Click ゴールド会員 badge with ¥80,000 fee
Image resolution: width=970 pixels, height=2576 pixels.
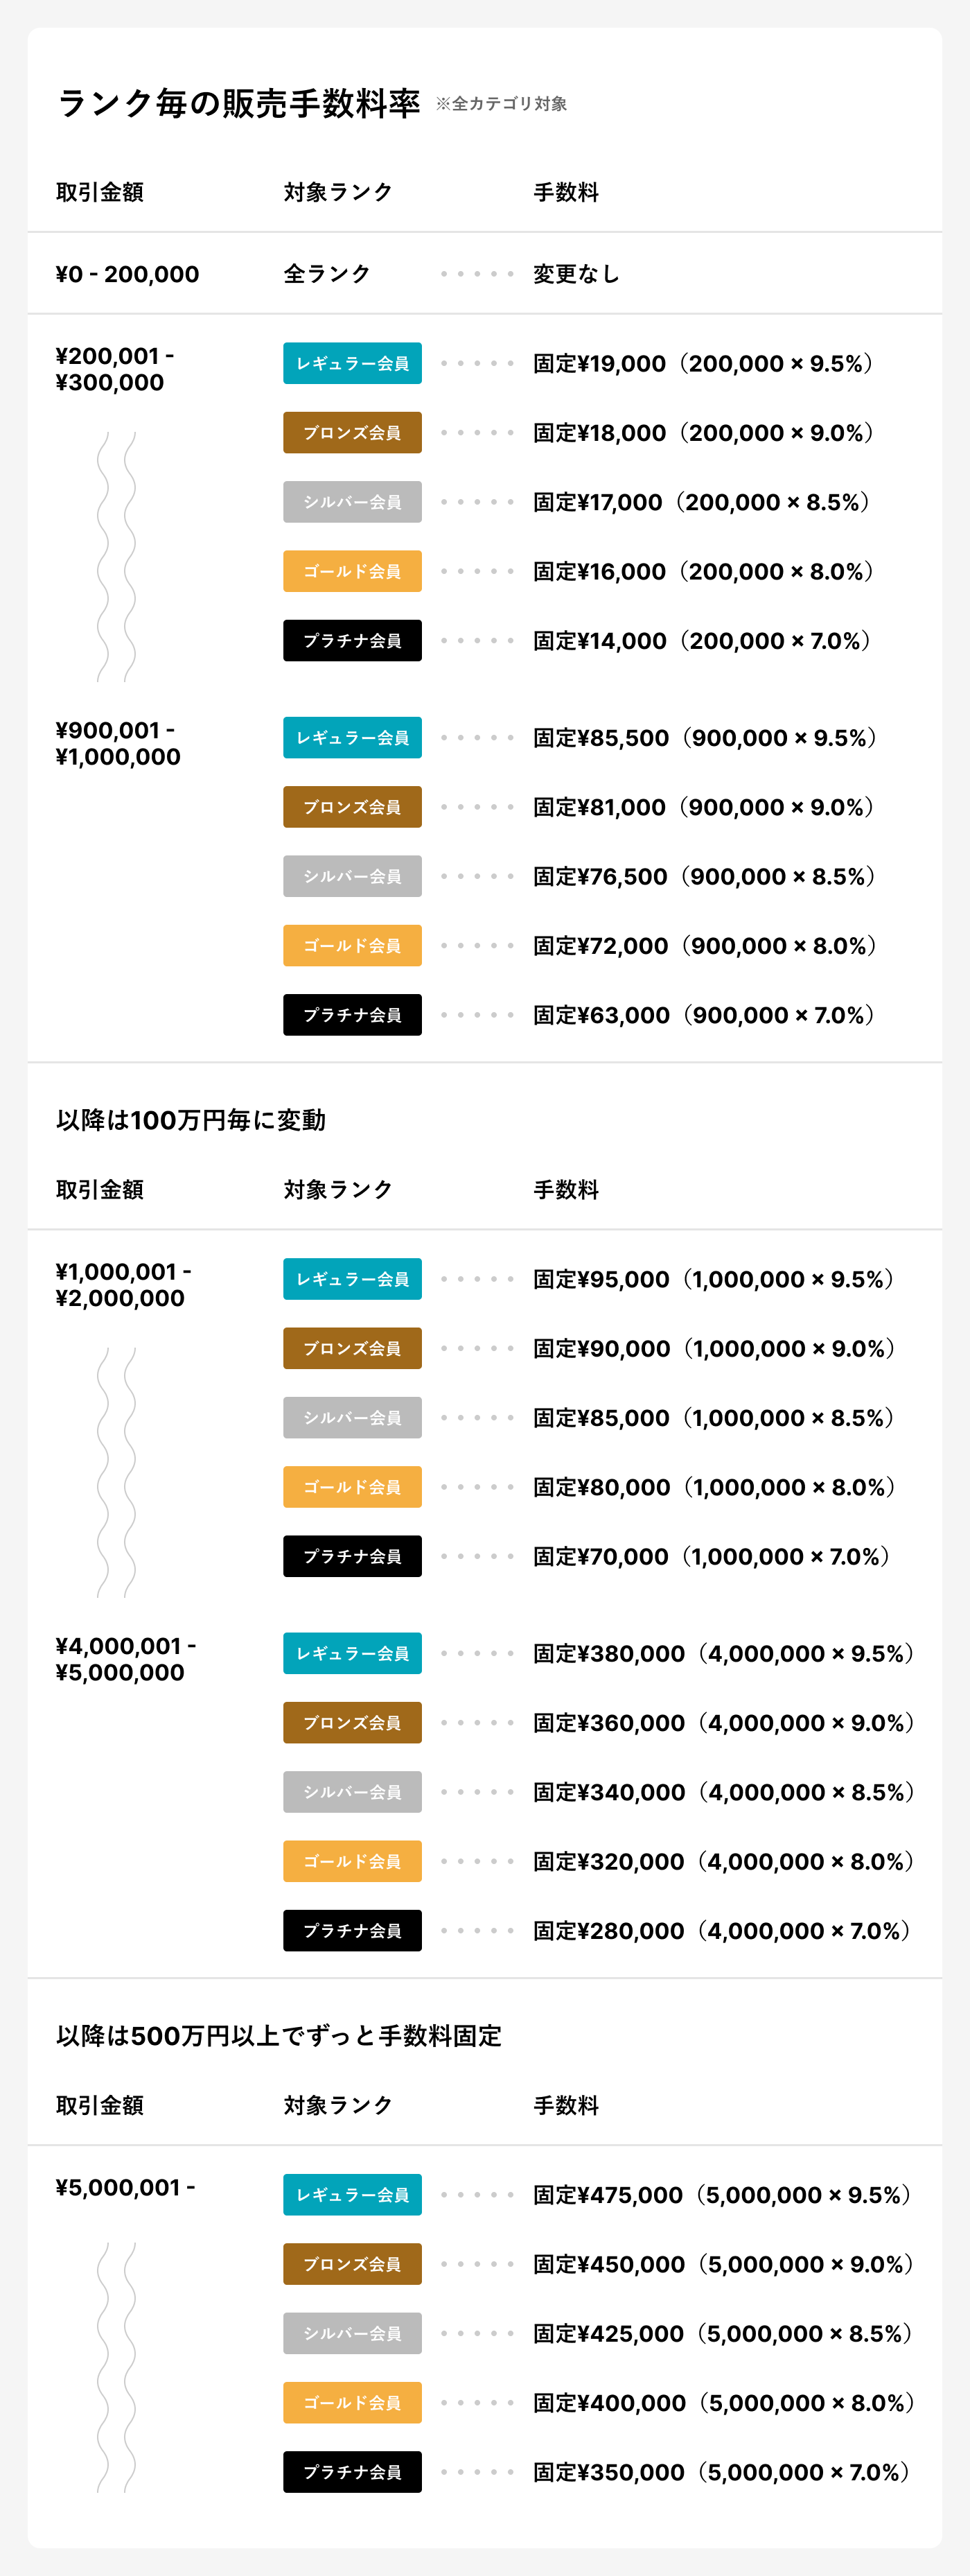coord(352,1487)
